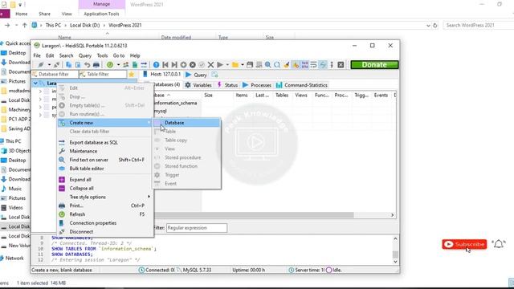
Task: Sort database list by Size column header
Action: click(x=209, y=95)
